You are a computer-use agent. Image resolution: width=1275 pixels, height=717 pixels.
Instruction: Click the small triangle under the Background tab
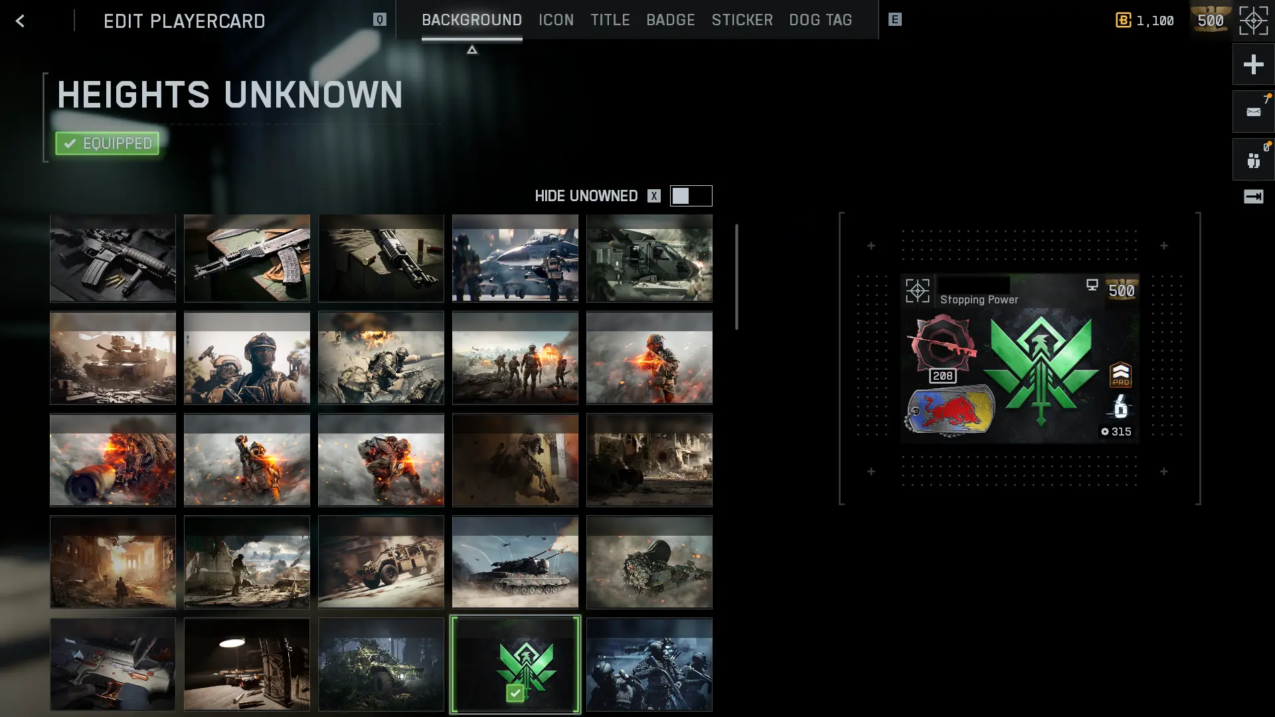pyautogui.click(x=472, y=50)
